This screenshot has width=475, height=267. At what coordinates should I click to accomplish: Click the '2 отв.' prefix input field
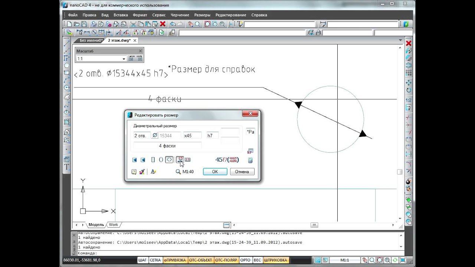click(142, 136)
